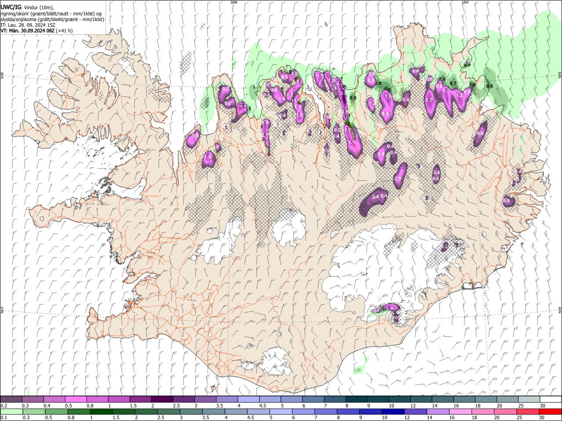Click the palest green 0.1 swatch in lower scale

click(11, 411)
